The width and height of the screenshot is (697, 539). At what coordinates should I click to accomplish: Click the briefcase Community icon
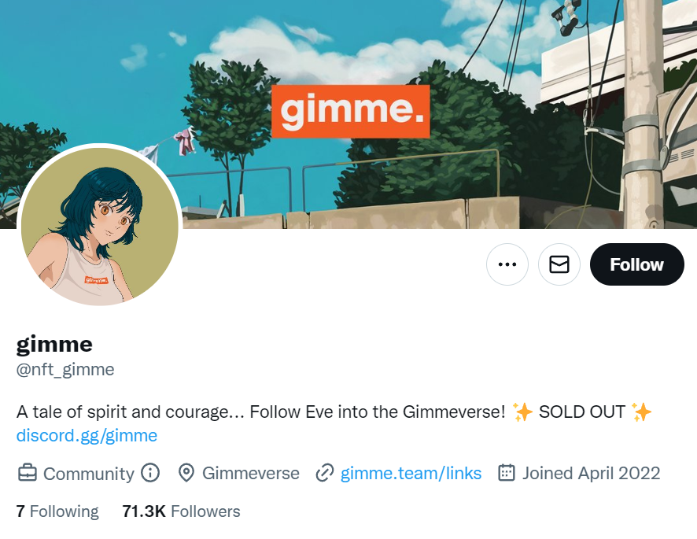[27, 473]
